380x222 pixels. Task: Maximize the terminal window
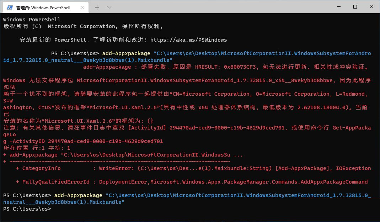[x=355, y=7]
